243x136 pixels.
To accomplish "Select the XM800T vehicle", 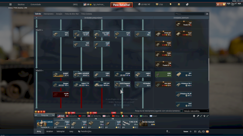I will [61, 74].
